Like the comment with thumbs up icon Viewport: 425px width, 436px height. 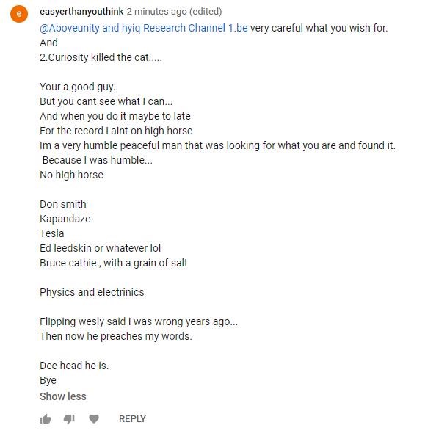click(x=46, y=418)
